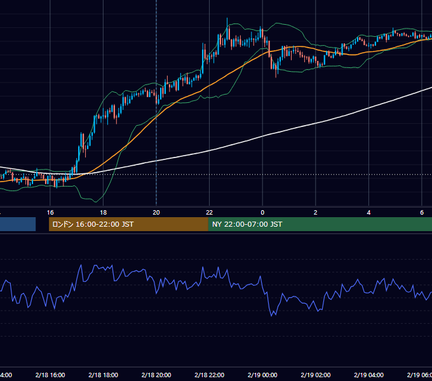The height and width of the screenshot is (381, 432).
Task: Click the '0' hour label on upper chart axis
Action: [x=262, y=213]
